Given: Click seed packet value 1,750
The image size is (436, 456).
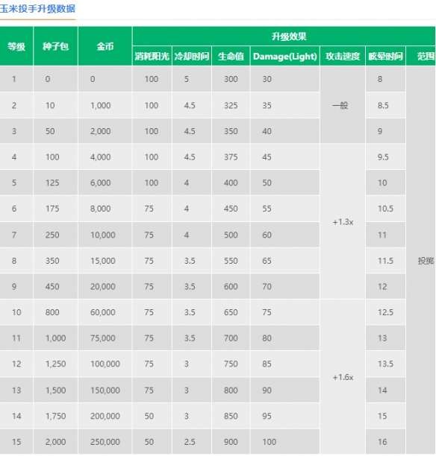Looking at the screenshot, I should (56, 416).
